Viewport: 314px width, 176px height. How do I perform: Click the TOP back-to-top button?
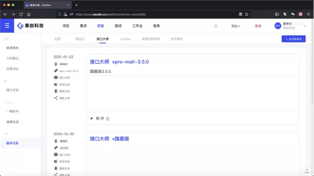pos(307,171)
